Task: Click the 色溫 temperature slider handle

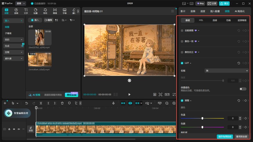Action: [202, 118]
